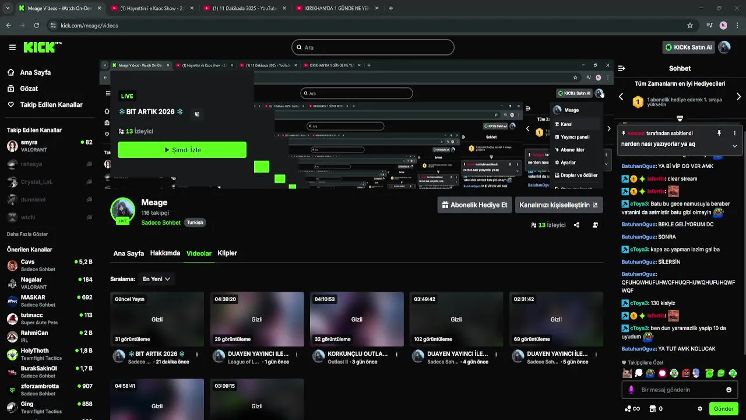Switch to channel Ana Sayfa tab

(128, 254)
